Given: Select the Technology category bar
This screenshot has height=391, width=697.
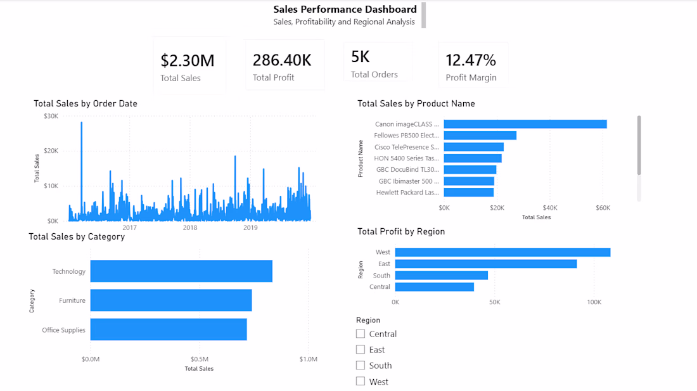Looking at the screenshot, I should (181, 271).
